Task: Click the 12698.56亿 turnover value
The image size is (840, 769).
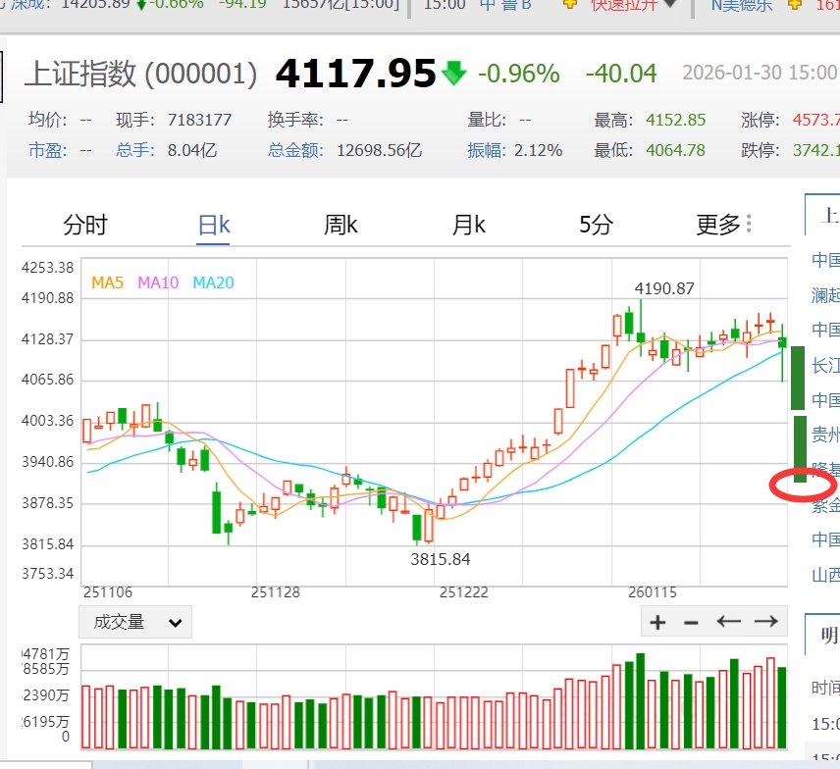Action: [x=380, y=150]
